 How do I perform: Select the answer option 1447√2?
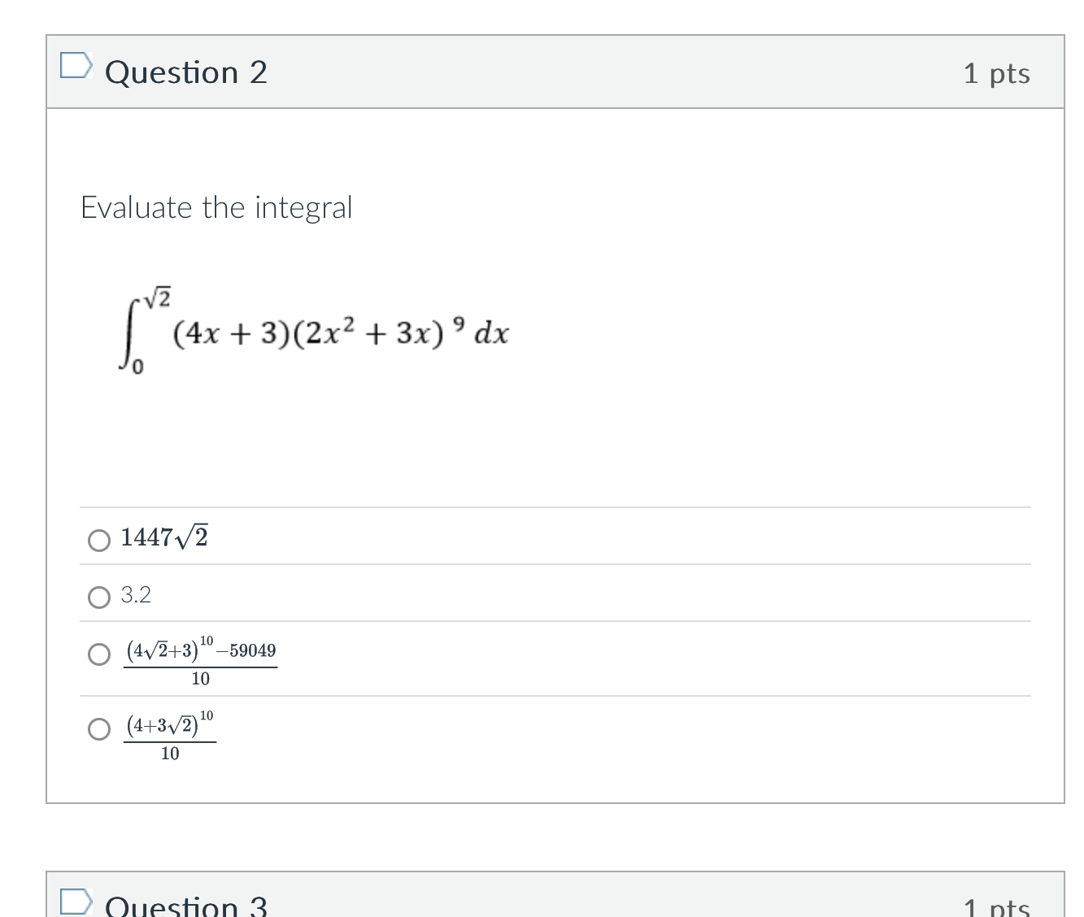[x=99, y=540]
